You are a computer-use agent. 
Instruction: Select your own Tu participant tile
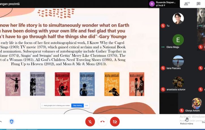point(178,19)
